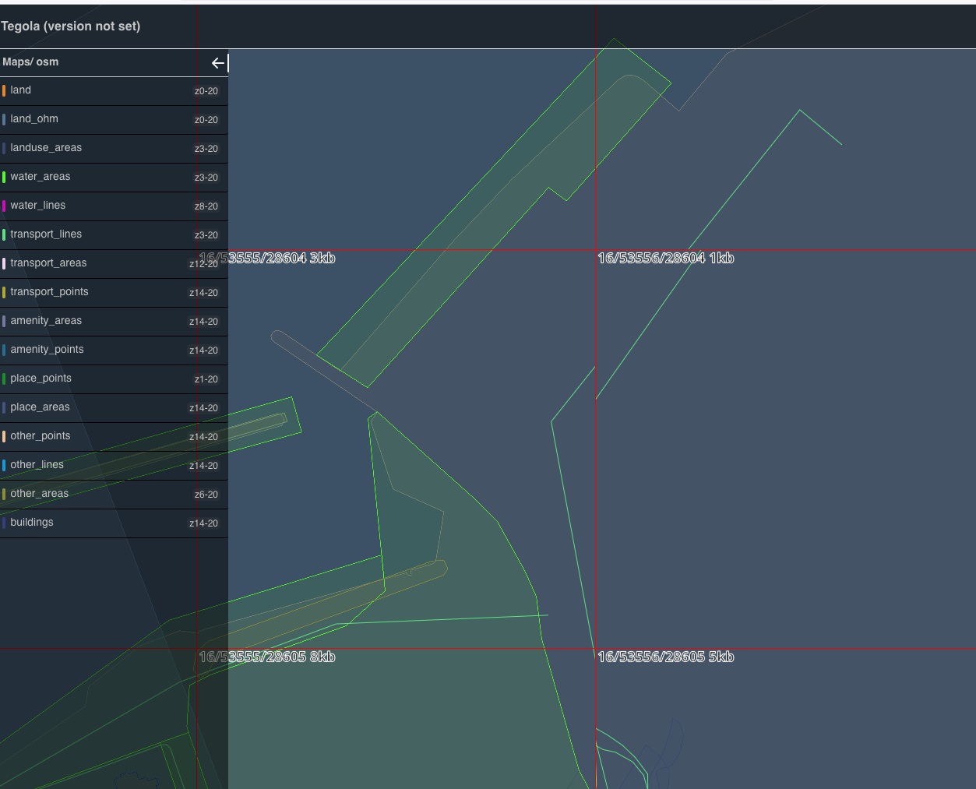The width and height of the screenshot is (976, 789).
Task: Click the tile label 16/53555/28605 8kb
Action: pos(267,657)
